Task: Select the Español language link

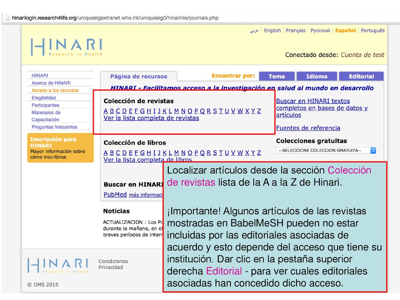Action: click(345, 30)
